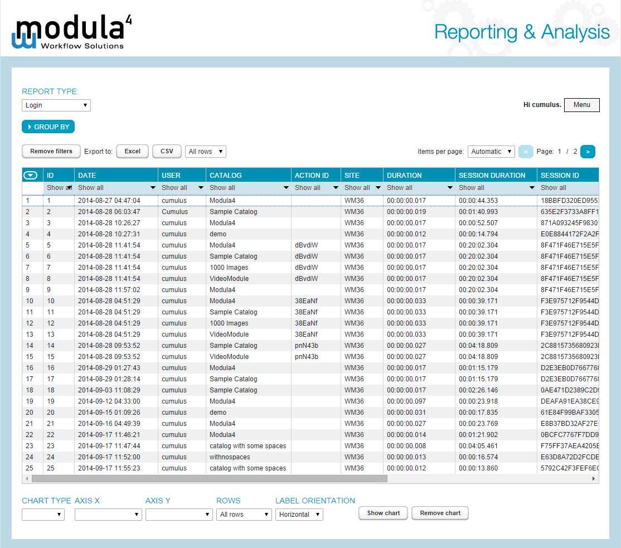
Task: Open the SESSION DURATION Show all filter
Action: [496, 188]
